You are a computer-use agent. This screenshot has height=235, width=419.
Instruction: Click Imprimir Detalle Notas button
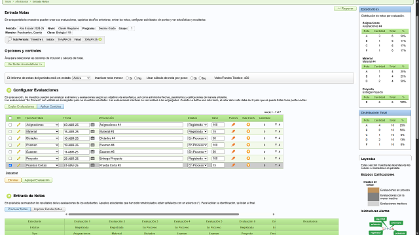(x=48, y=209)
